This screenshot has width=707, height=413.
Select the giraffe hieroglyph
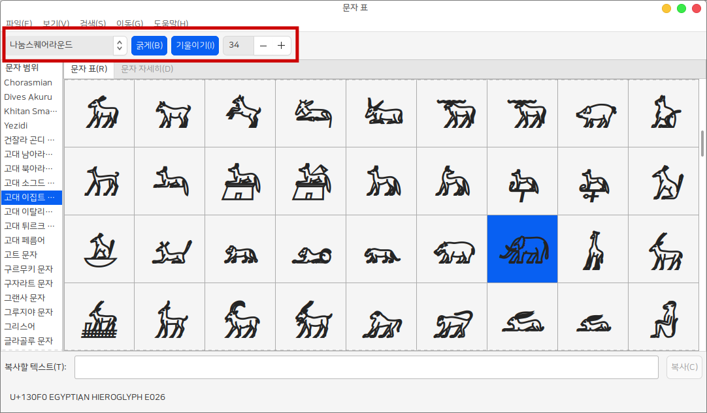(593, 249)
